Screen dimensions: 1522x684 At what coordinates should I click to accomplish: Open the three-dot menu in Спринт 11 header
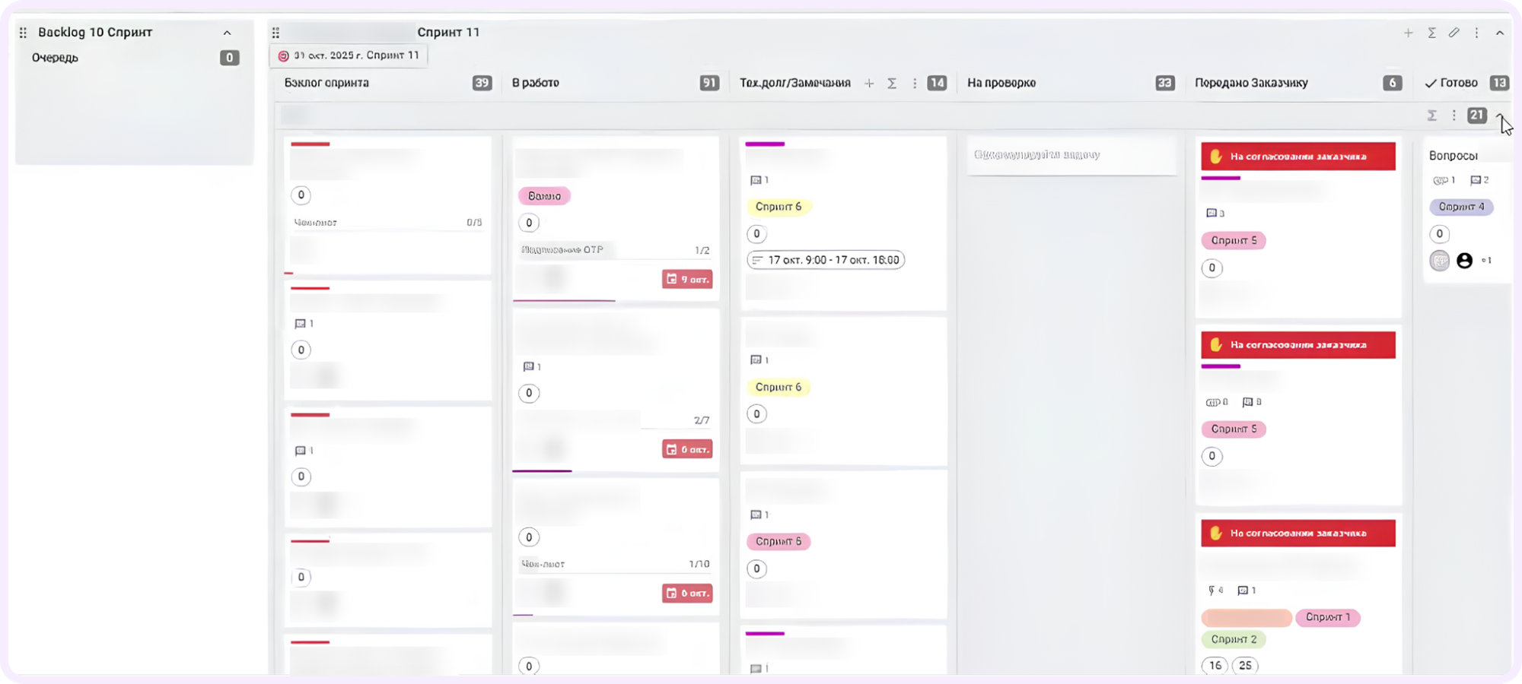[1476, 33]
